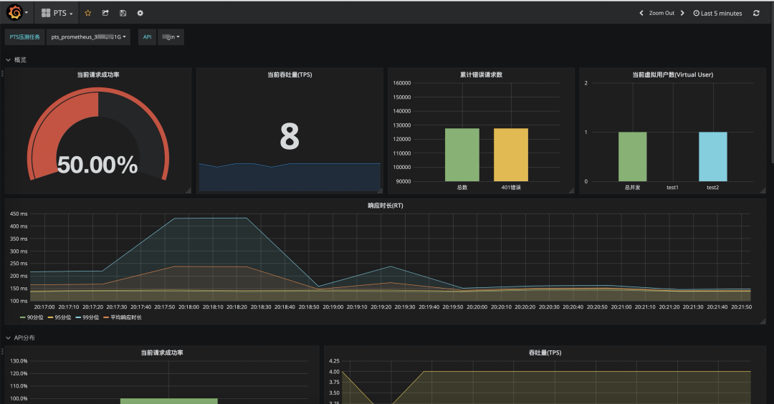Click the share dashboard icon
Viewport: 774px width, 404px height.
tap(105, 13)
